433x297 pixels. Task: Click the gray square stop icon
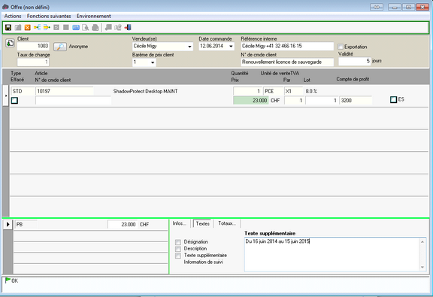pyautogui.click(x=66, y=27)
